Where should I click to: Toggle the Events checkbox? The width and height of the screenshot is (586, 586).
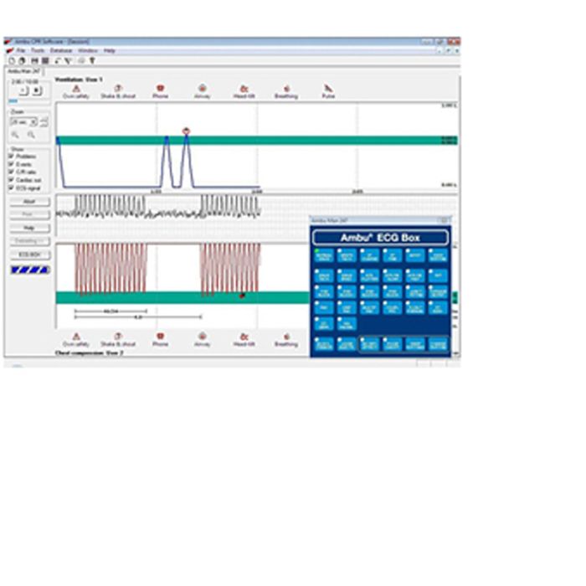coord(11,164)
